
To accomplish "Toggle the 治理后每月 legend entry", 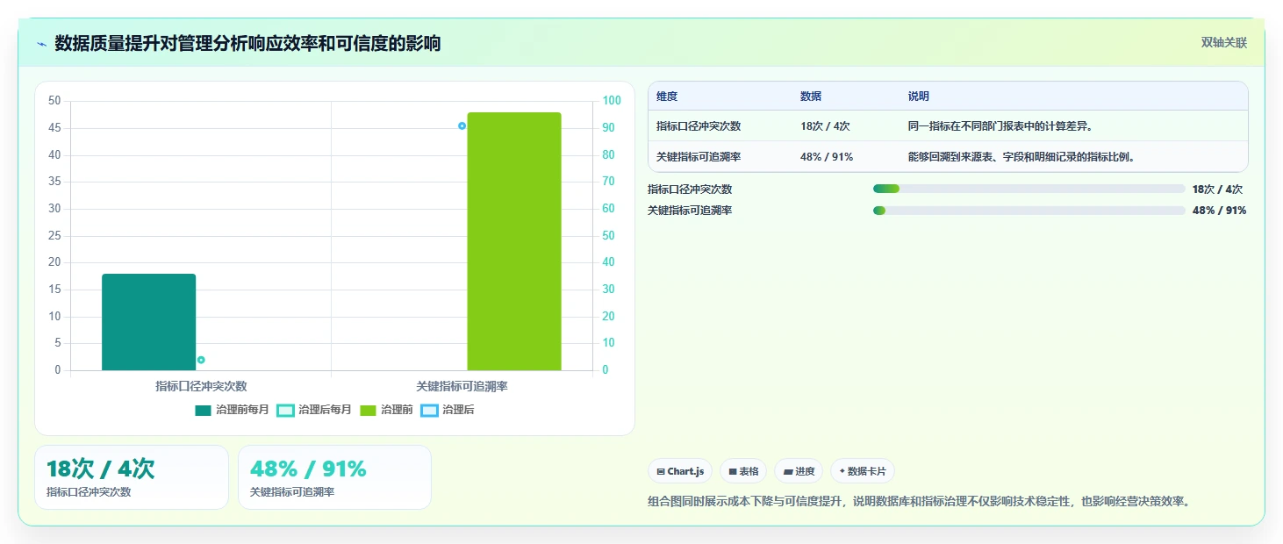I will (x=314, y=410).
